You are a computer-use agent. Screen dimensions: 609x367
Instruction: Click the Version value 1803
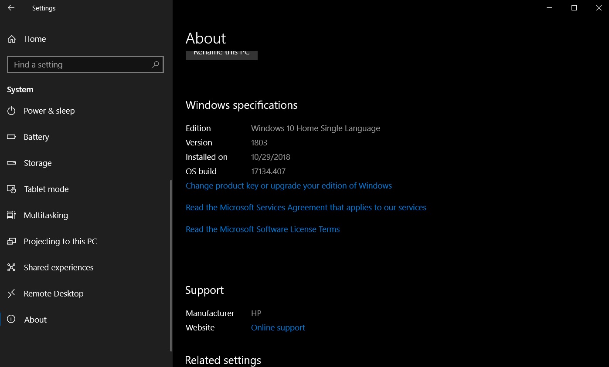point(259,143)
